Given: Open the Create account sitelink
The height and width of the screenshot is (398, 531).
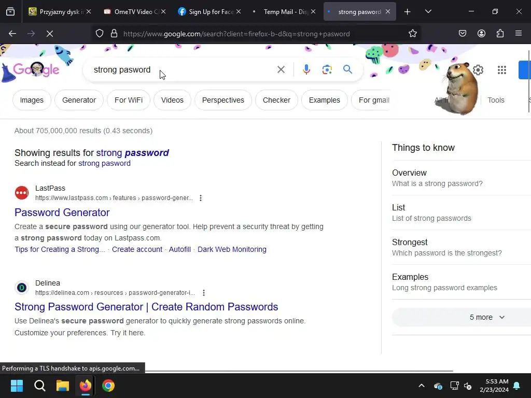Looking at the screenshot, I should point(137,249).
